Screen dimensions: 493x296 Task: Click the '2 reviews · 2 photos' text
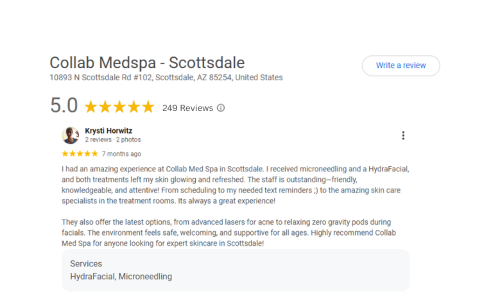[112, 139]
